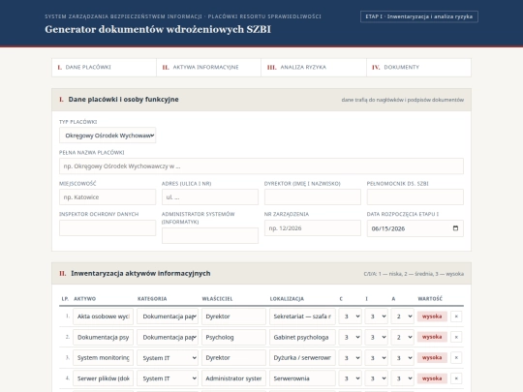
Task: Edit owner Dyrektor in Akta osobowe row
Action: pyautogui.click(x=233, y=317)
